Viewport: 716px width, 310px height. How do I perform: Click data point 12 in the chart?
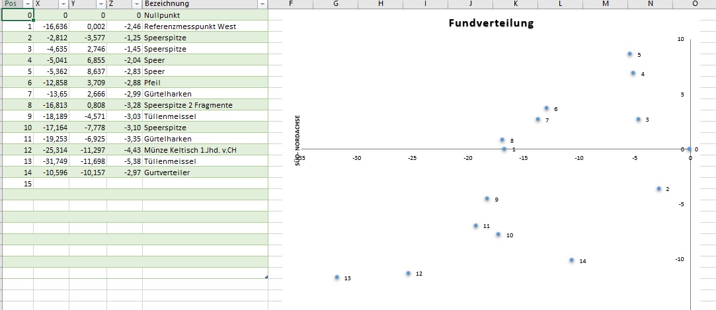[x=409, y=273]
